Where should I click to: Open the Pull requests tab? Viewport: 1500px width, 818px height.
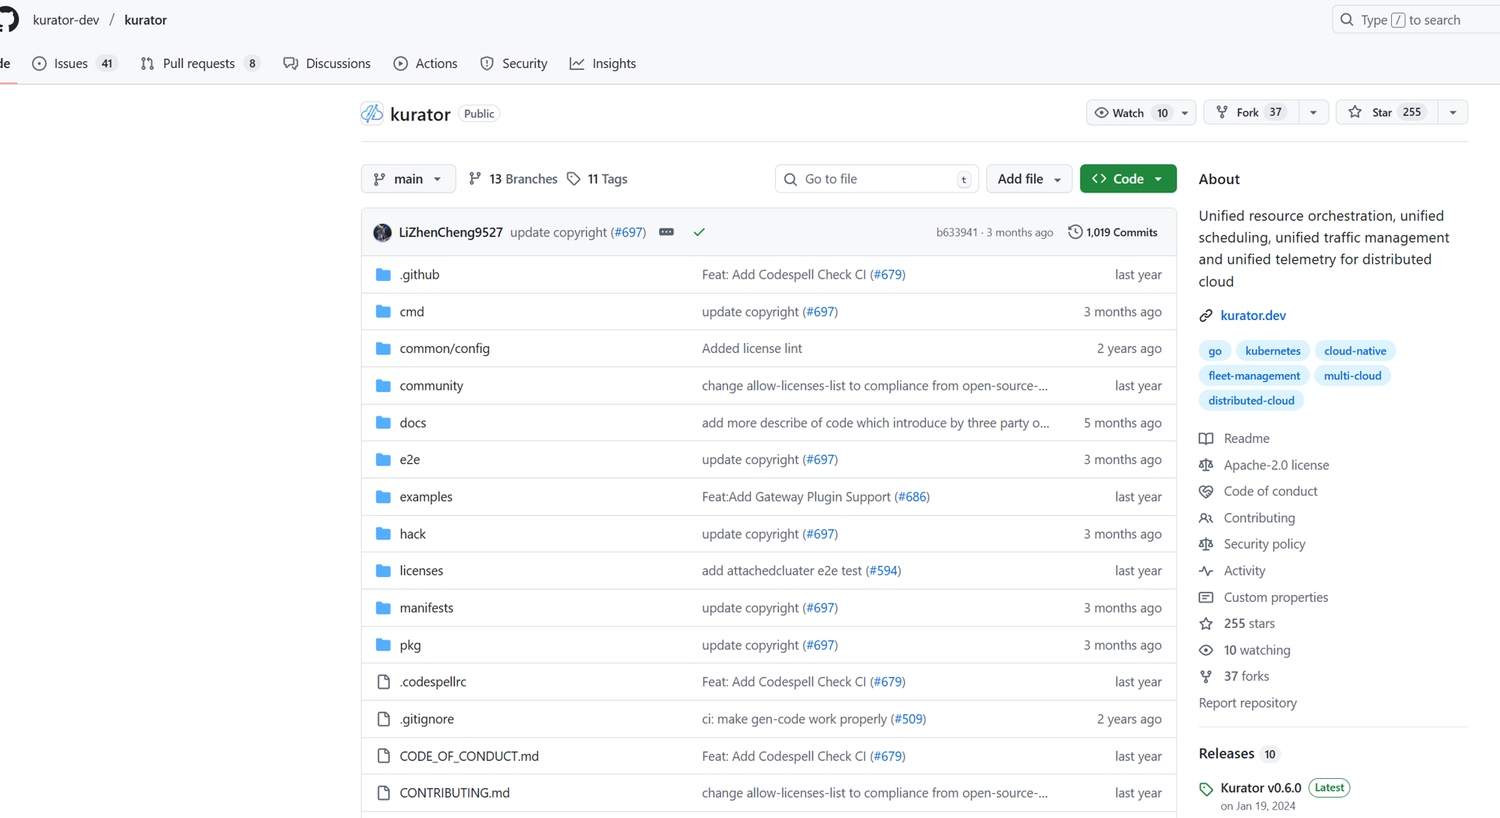[200, 63]
